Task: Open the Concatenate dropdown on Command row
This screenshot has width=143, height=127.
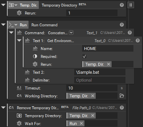Action: tap(71, 33)
